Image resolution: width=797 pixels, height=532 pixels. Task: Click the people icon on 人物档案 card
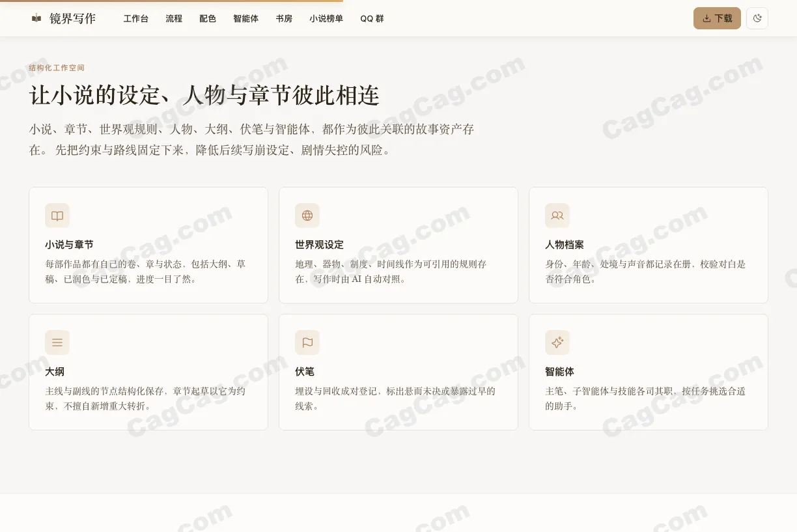[x=557, y=216]
